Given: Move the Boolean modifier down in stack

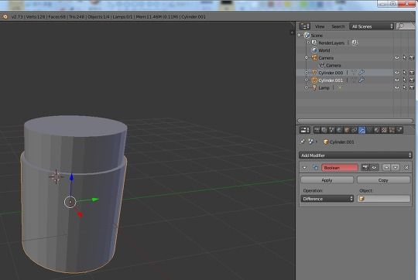Looking at the screenshot, I should tap(396, 167).
